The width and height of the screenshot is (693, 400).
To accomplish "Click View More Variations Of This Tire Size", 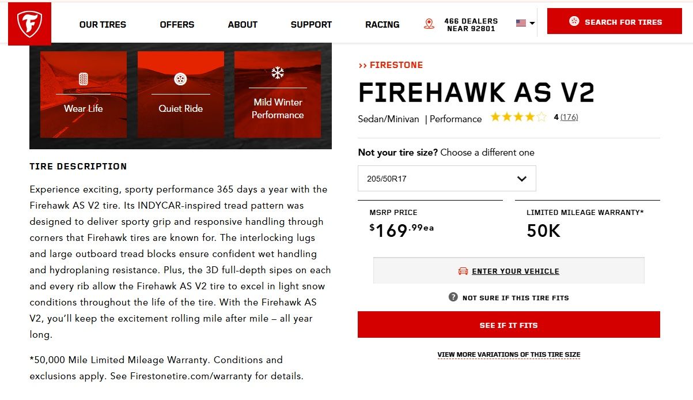I will (509, 354).
